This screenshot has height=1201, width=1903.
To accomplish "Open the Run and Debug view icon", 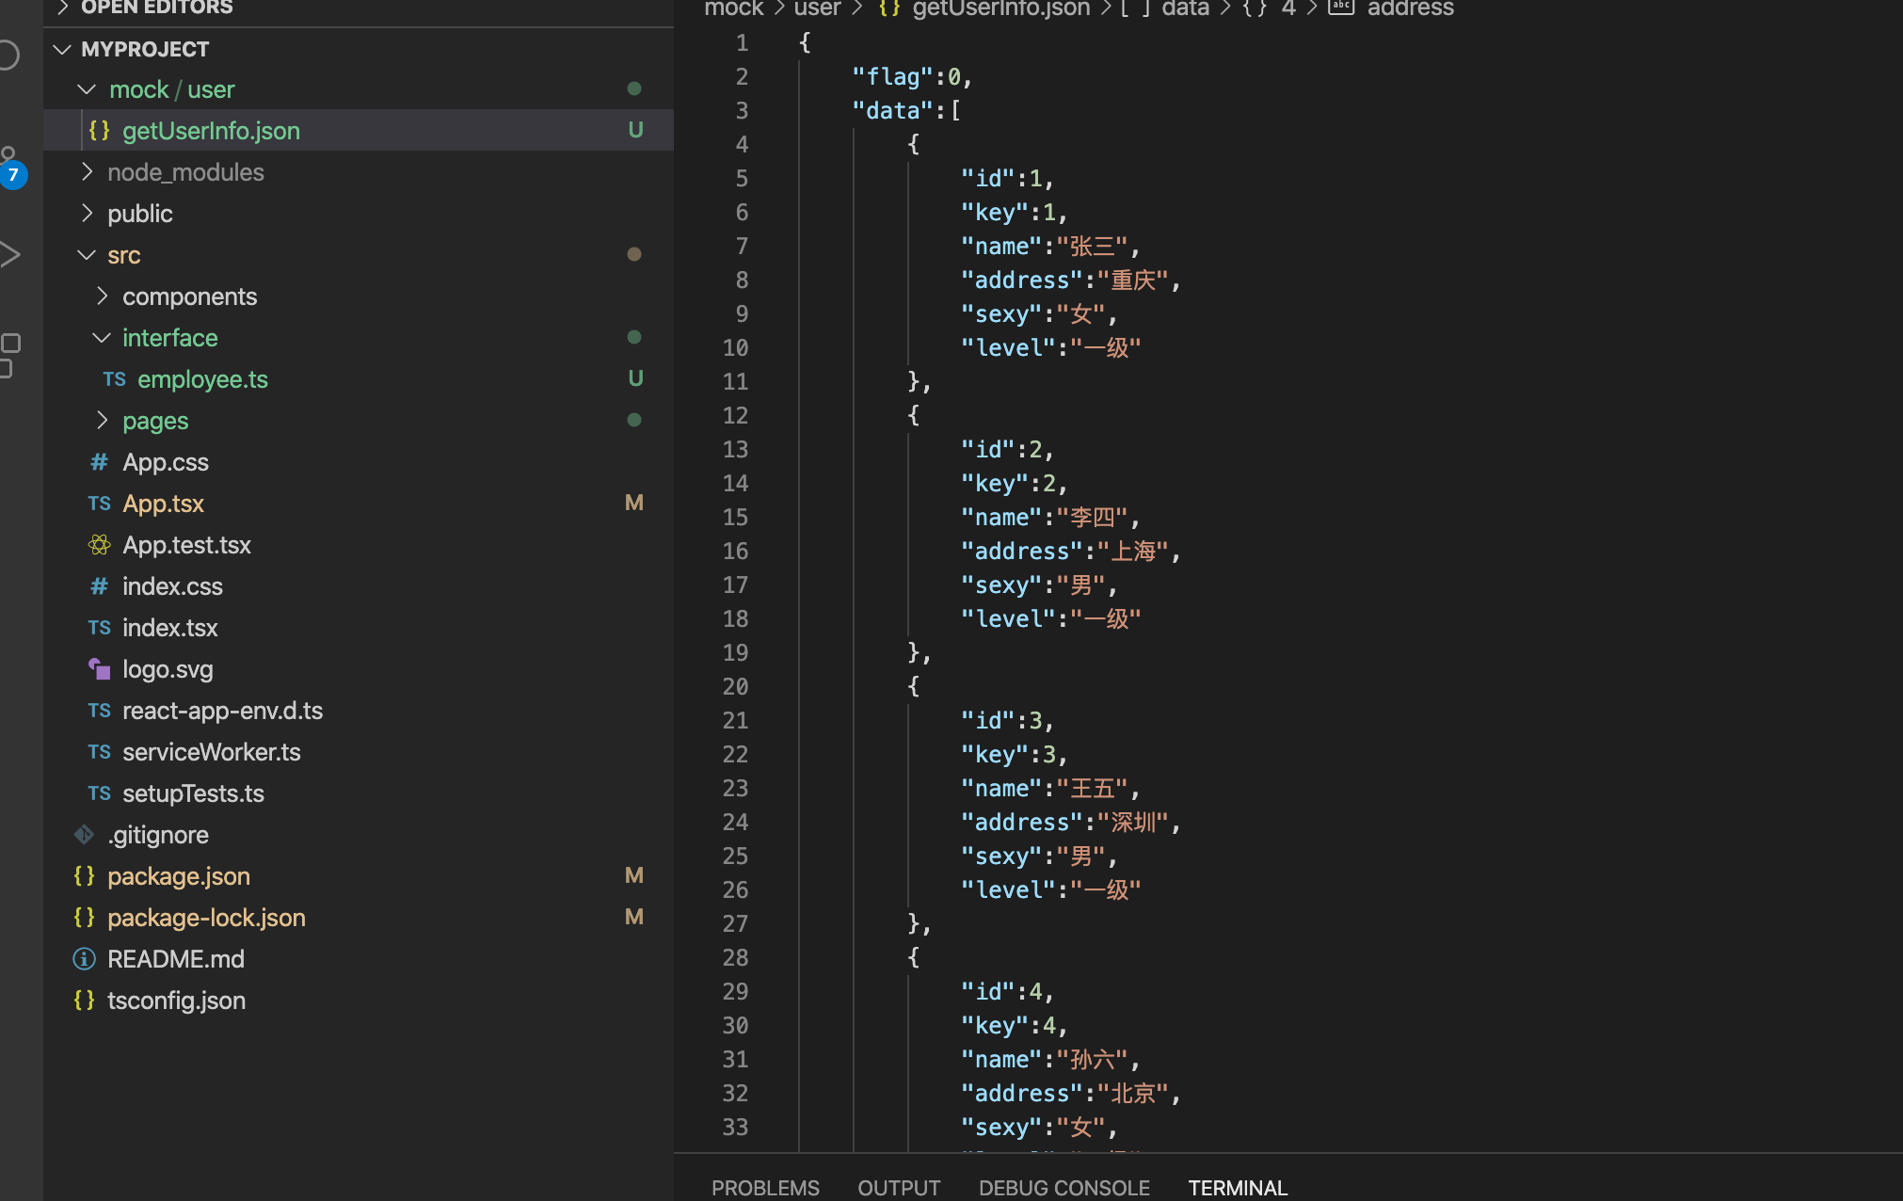I will [x=9, y=254].
